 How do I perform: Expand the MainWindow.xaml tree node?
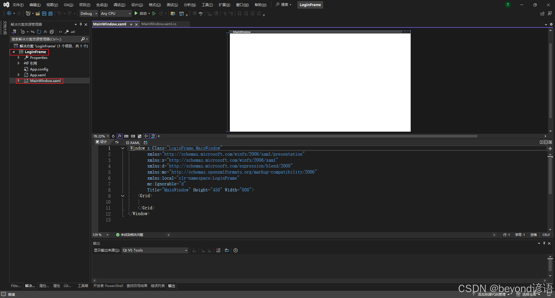coord(18,81)
